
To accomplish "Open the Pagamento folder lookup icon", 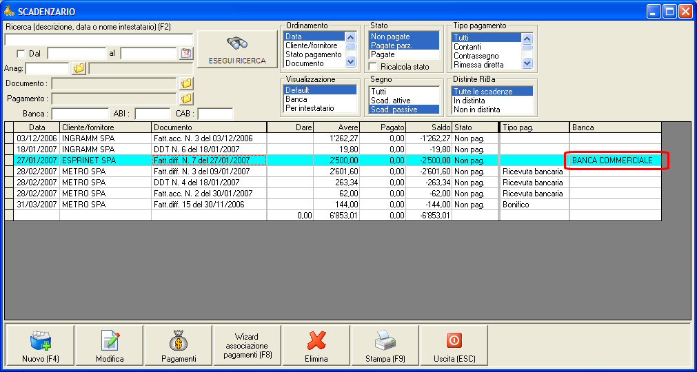I will click(x=187, y=98).
